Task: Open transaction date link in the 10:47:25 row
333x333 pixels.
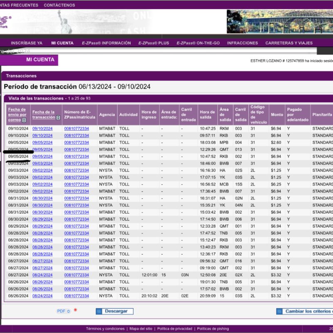Action: pyautogui.click(x=42, y=129)
